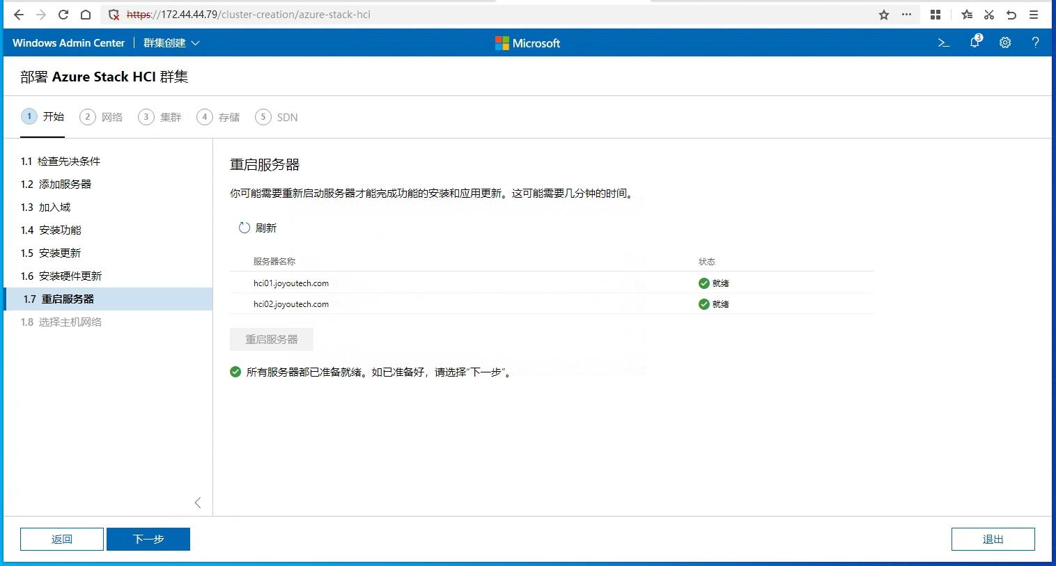Click the 服务器名称 column header

[x=274, y=262]
